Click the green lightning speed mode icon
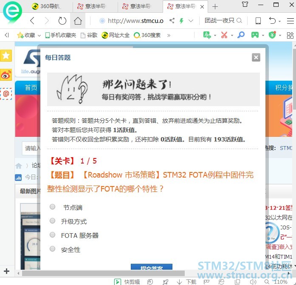The height and width of the screenshot is (285, 296). pos(181,20)
